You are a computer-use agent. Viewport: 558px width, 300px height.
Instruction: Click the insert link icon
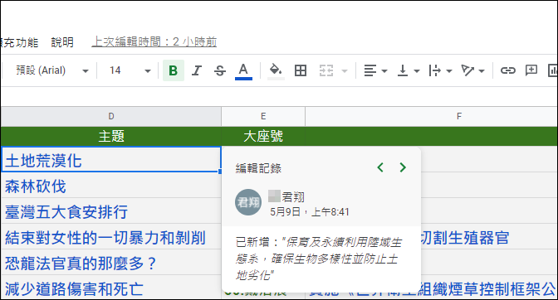pos(508,70)
